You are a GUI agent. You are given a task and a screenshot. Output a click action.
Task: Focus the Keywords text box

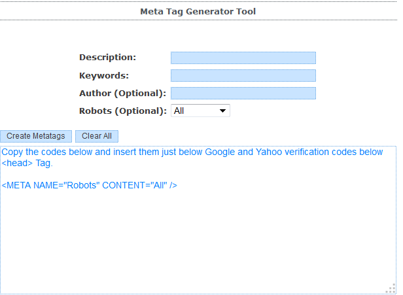(x=243, y=76)
